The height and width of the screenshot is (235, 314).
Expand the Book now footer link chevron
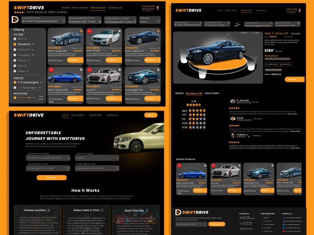pos(262,218)
